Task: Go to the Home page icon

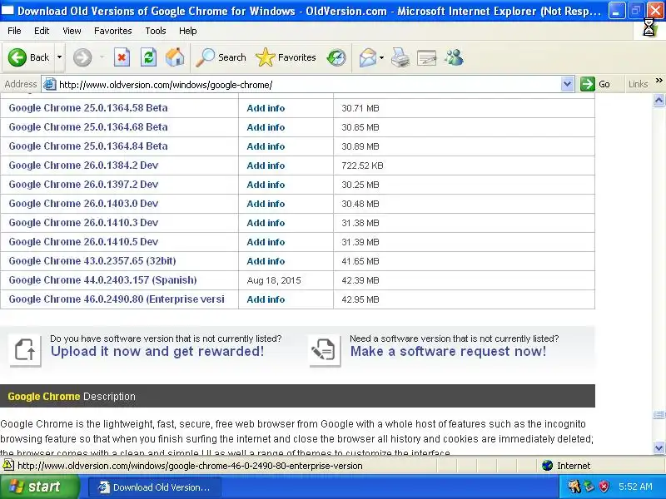Action: click(175, 57)
